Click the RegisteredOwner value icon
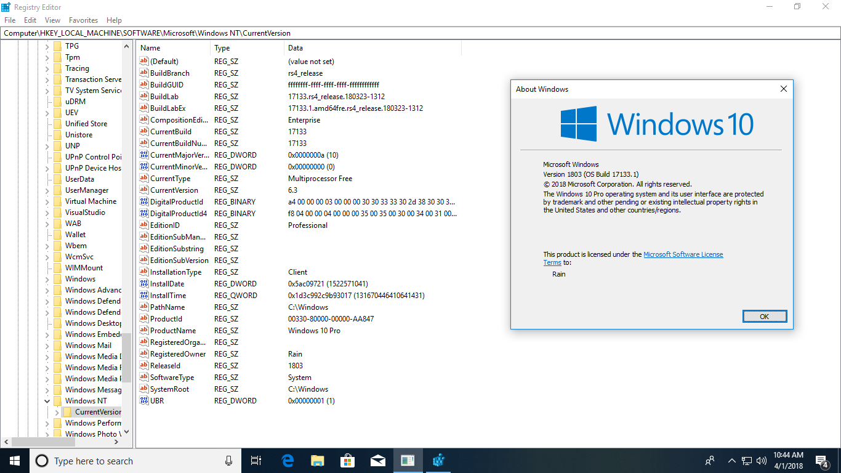841x473 pixels. (144, 354)
